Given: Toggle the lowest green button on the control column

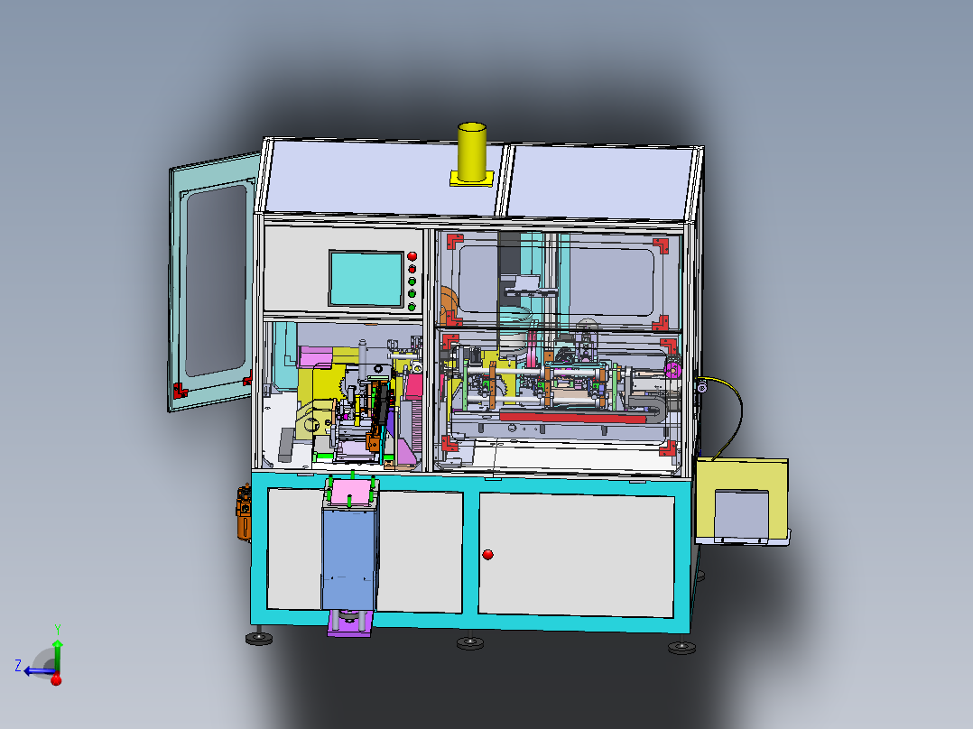Looking at the screenshot, I should click(412, 306).
